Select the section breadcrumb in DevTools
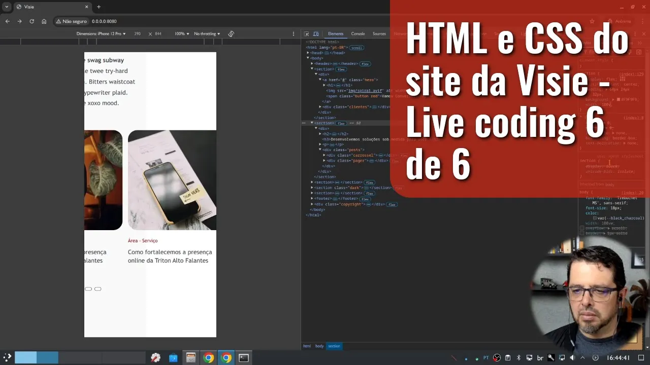Viewport: 650px width, 365px height. 334,346
